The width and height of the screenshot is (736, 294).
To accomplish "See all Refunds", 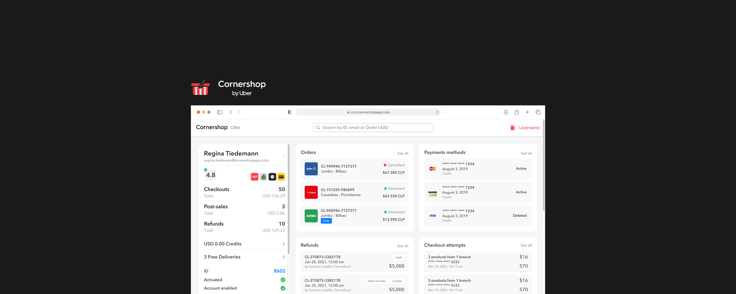I will [x=402, y=246].
